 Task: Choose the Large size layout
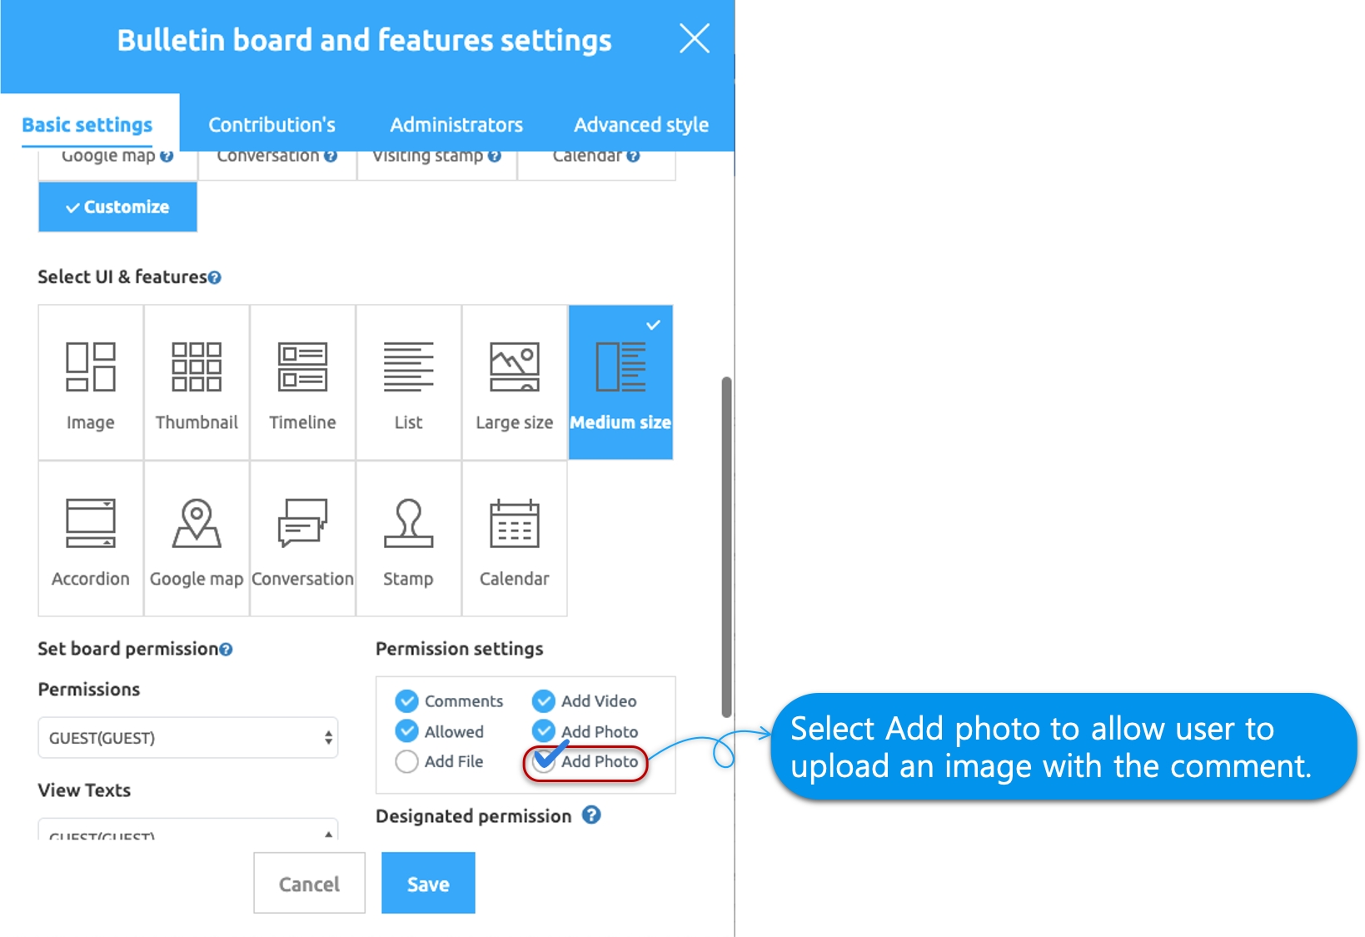tap(515, 382)
